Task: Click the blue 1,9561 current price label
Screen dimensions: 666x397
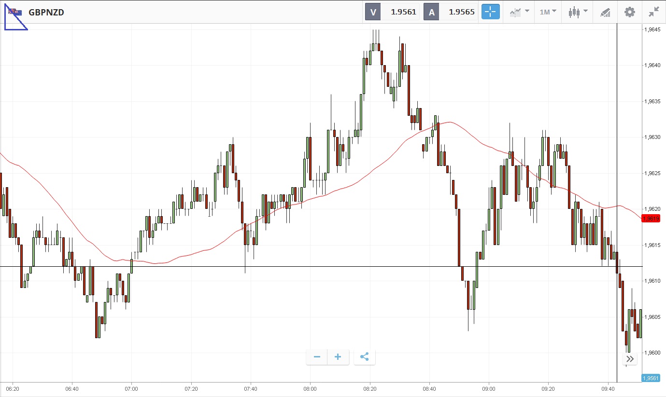Action: [651, 378]
